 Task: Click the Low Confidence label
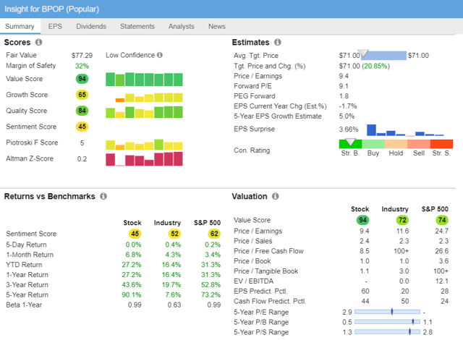pos(130,55)
